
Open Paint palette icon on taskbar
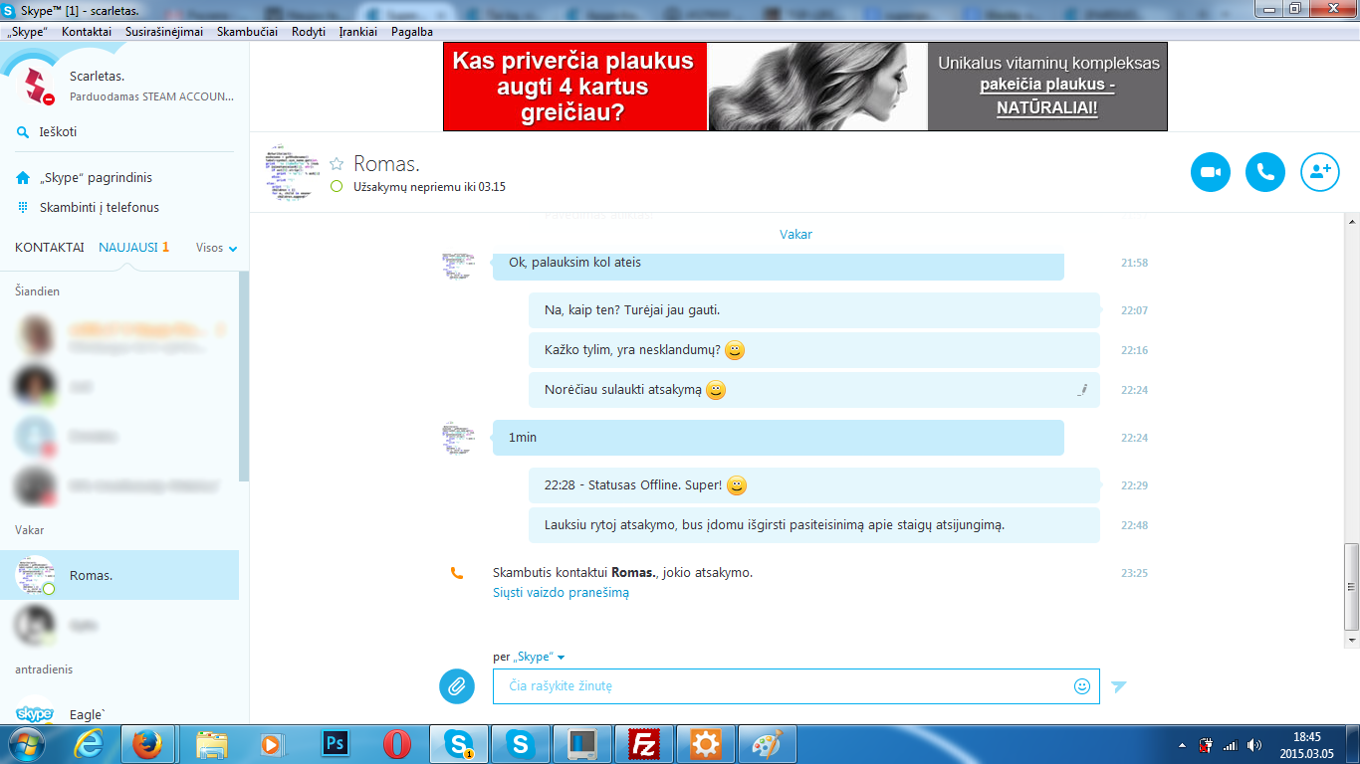[x=767, y=743]
